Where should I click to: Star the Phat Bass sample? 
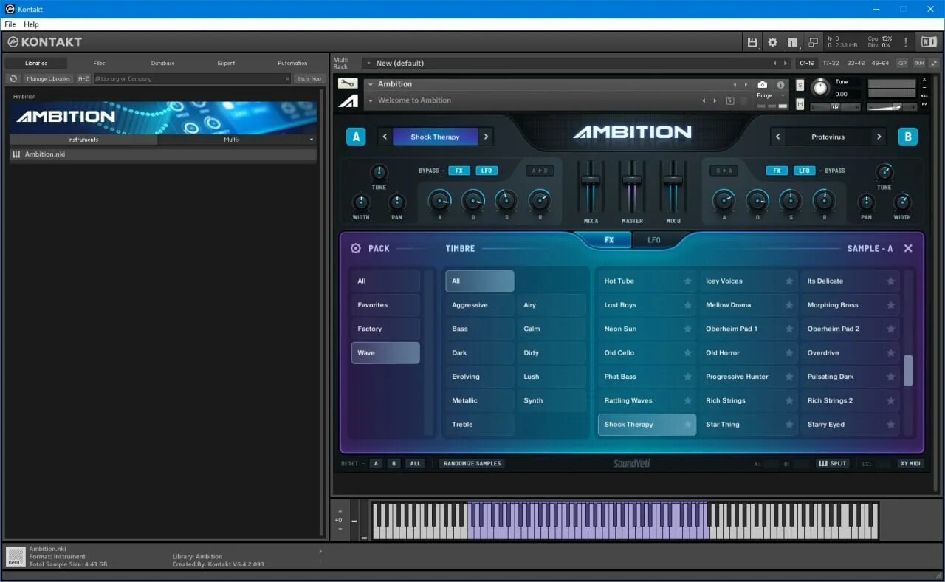click(x=687, y=377)
